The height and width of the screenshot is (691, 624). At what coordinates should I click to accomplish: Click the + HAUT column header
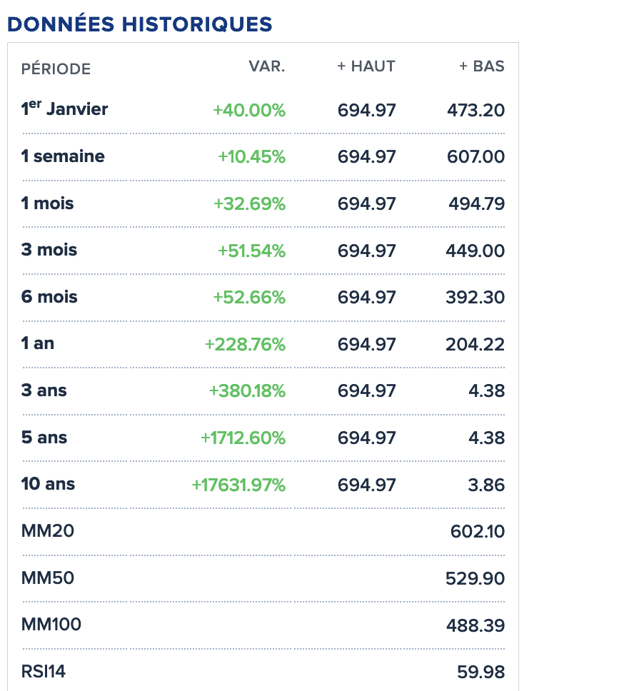coord(366,66)
